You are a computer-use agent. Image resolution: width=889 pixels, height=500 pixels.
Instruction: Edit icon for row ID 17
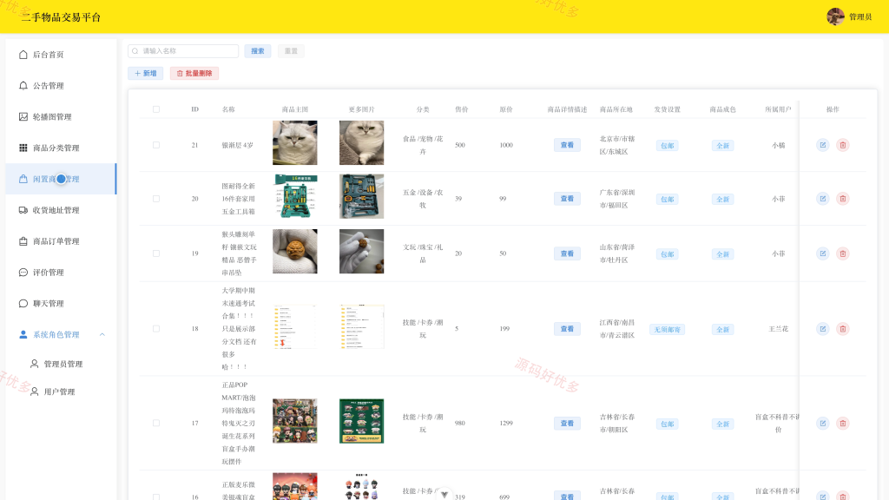pos(823,423)
